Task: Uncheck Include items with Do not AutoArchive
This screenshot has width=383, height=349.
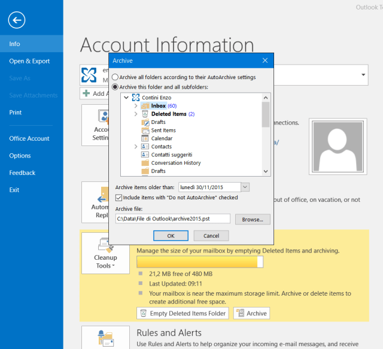Action: [119, 198]
